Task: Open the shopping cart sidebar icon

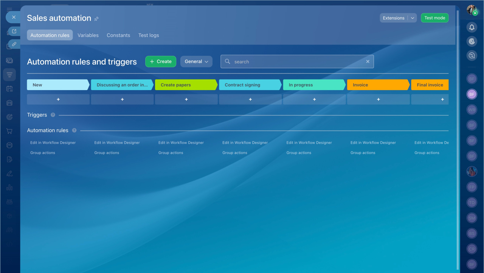Action: (x=9, y=131)
